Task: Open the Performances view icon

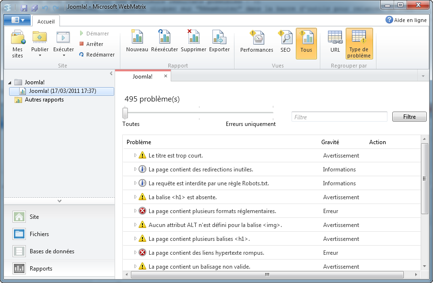Action: pos(256,42)
